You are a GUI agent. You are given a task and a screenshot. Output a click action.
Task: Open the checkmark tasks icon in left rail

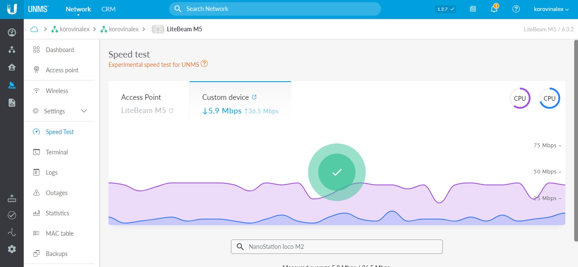click(x=12, y=215)
